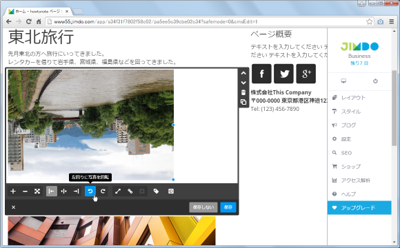Open the Chrome hamburger menu
This screenshot has height=248, width=400.
pos(392,21)
